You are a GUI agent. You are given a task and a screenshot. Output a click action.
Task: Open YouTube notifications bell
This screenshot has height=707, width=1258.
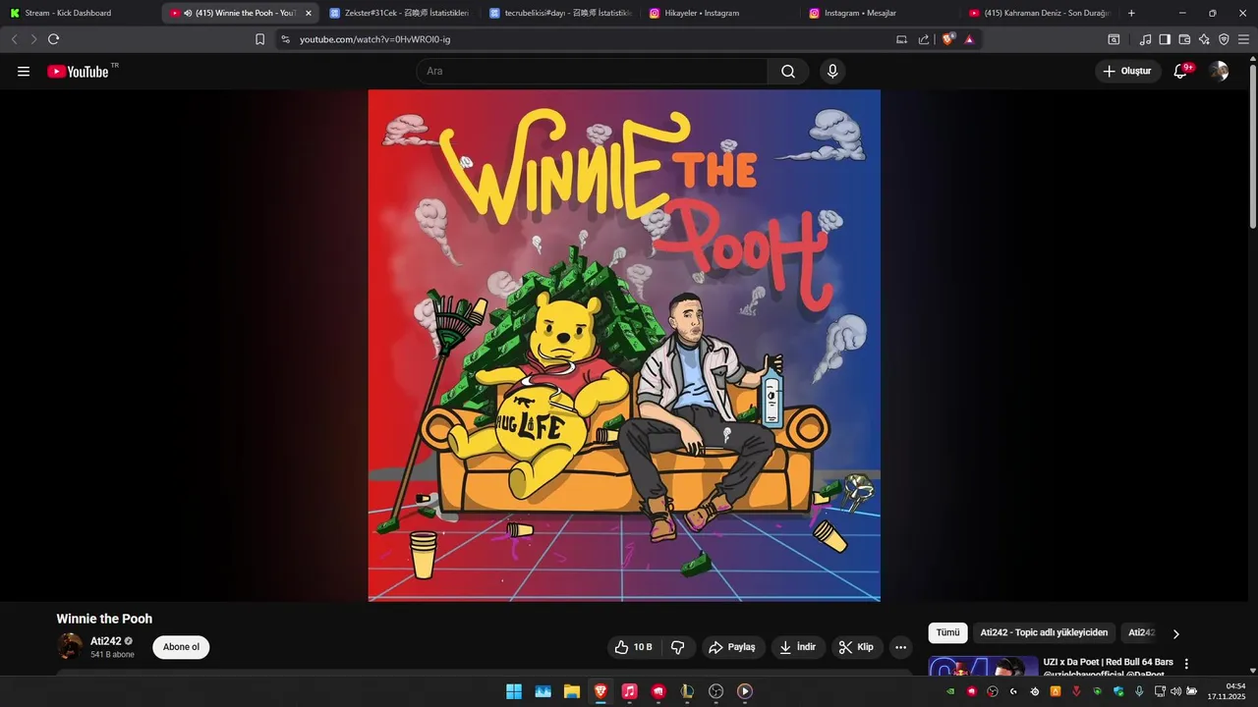(1180, 71)
